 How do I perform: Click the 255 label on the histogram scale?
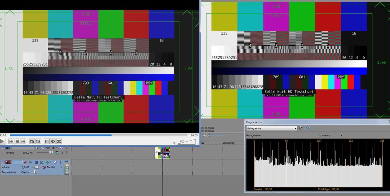pos(382,141)
